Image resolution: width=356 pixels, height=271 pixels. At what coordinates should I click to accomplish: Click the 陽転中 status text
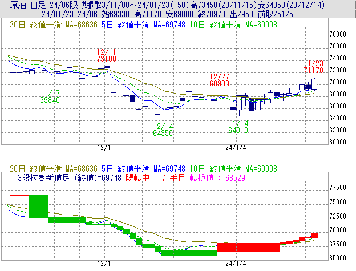click(137, 177)
